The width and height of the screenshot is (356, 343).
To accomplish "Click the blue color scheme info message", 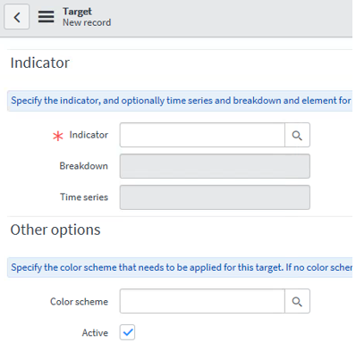I will (x=180, y=267).
